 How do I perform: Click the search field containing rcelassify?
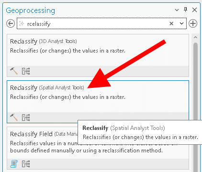(101, 23)
